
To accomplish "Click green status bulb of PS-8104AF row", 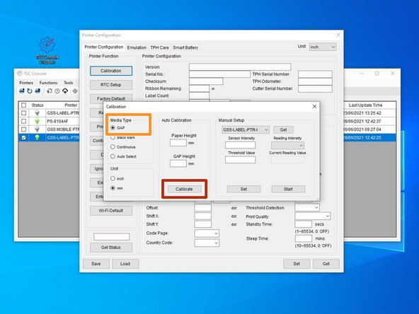I will (x=37, y=121).
